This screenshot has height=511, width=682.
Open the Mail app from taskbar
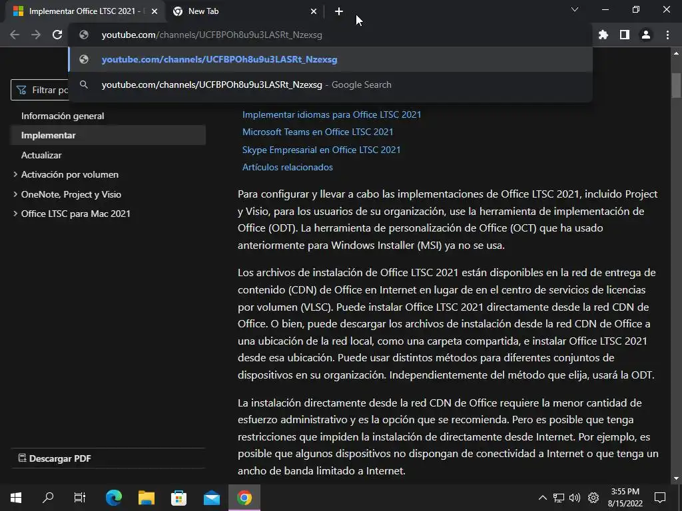(211, 498)
